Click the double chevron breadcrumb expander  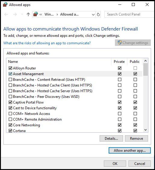41,14
